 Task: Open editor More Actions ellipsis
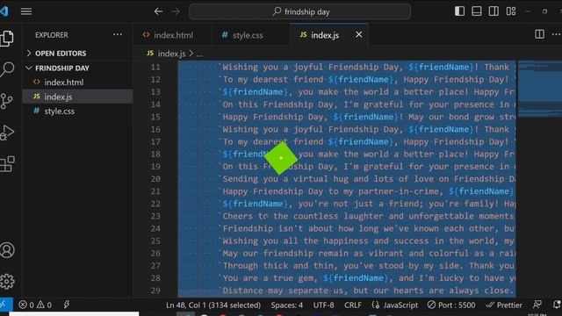coord(556,34)
